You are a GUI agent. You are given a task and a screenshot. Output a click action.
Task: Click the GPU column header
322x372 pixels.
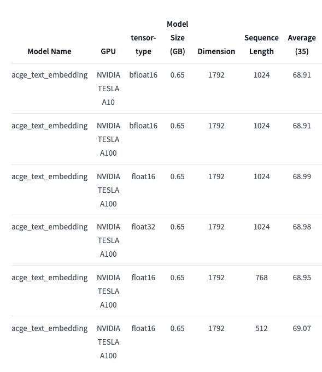[108, 51]
